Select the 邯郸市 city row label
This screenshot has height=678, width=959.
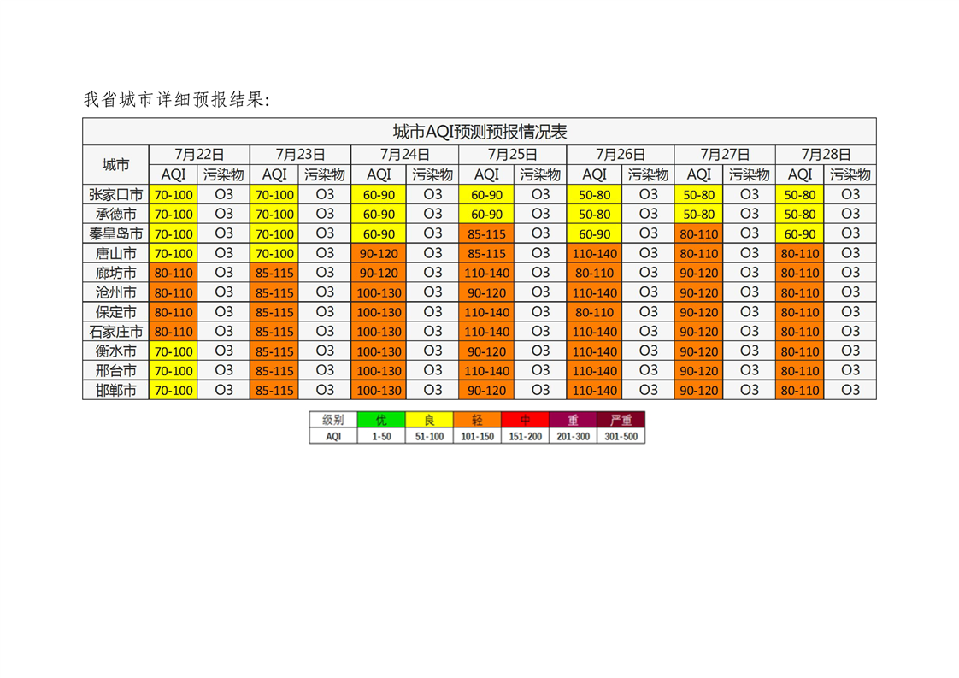click(115, 391)
